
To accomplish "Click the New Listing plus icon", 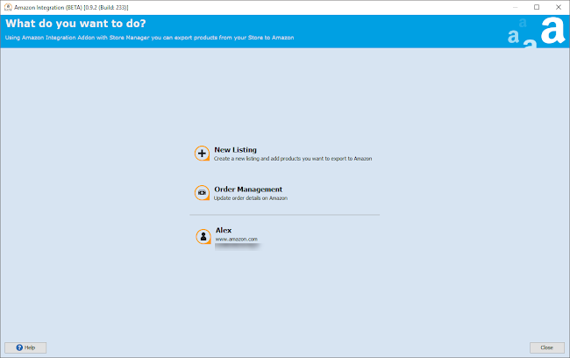I will click(202, 154).
